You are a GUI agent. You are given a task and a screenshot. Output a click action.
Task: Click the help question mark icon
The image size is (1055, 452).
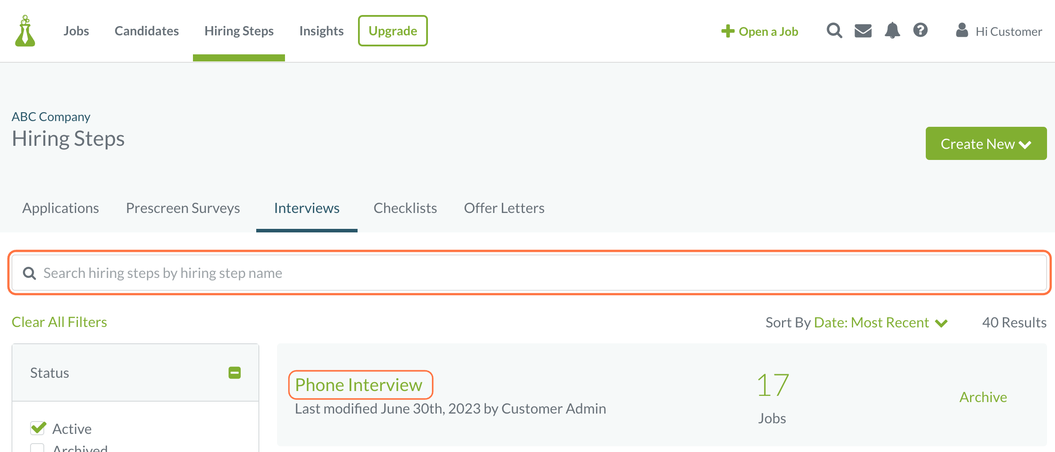tap(920, 30)
